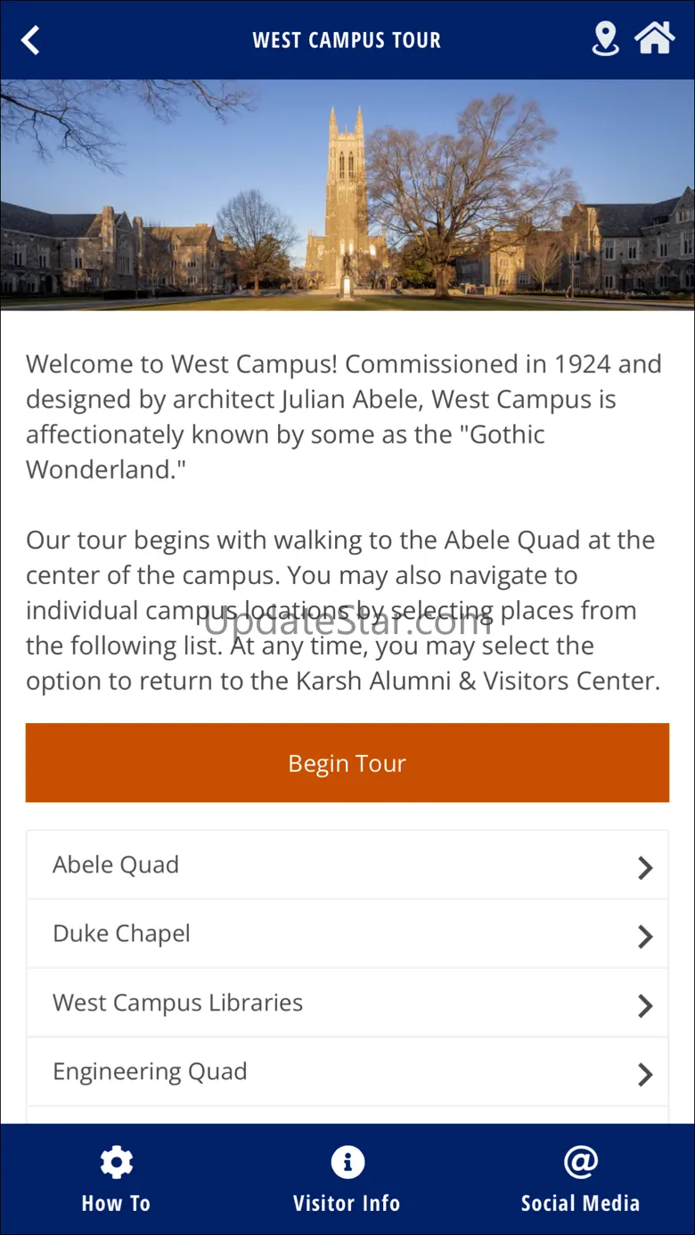Choose West Campus Libraries entry

(x=178, y=1003)
